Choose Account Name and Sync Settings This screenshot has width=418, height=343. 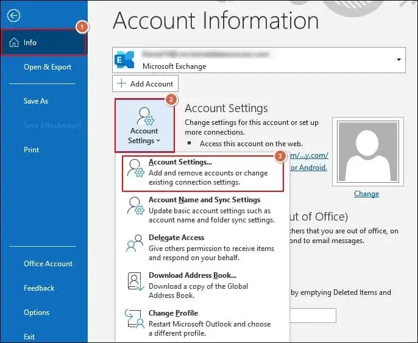(203, 210)
